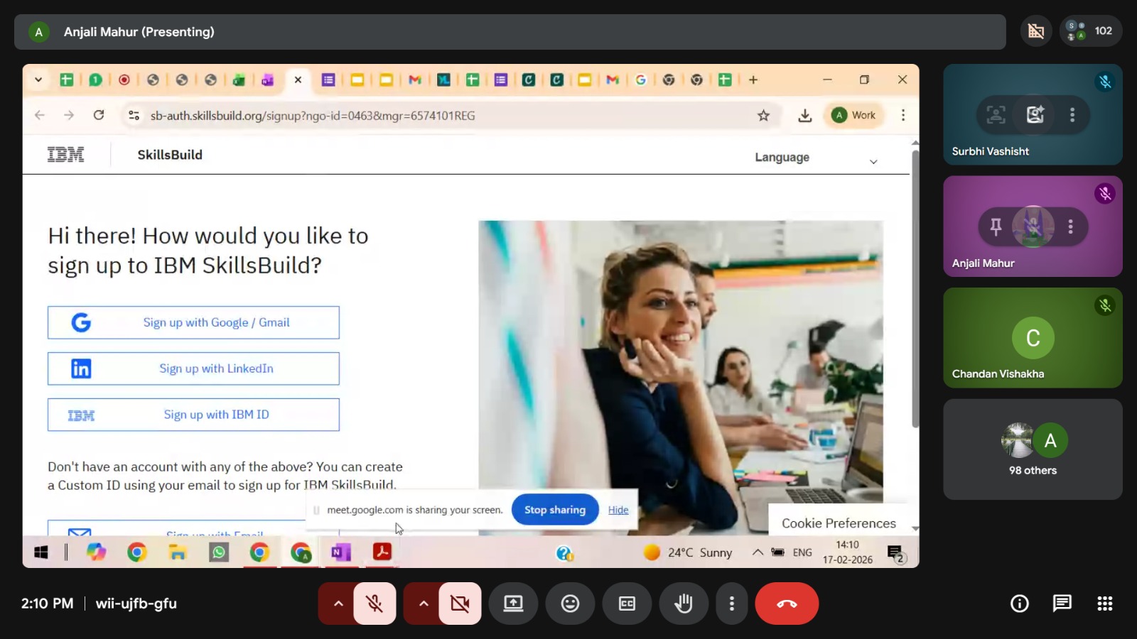Screen dimensions: 1137x639
Task: Click Sign up with Google / Gmail
Action: pyautogui.click(x=193, y=322)
